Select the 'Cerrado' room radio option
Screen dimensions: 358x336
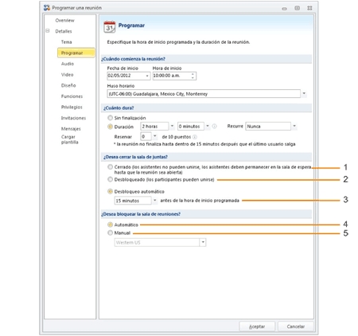tap(110, 167)
